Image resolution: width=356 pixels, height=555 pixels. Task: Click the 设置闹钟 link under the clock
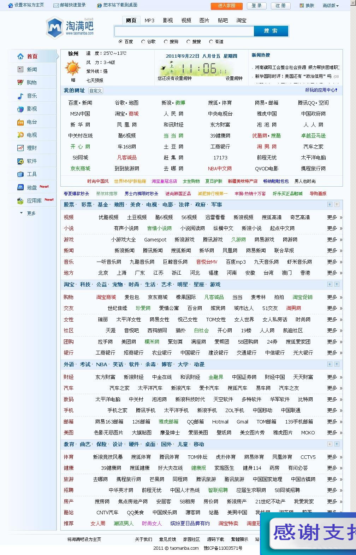pos(234,78)
